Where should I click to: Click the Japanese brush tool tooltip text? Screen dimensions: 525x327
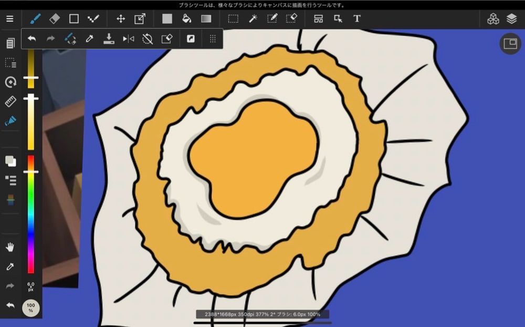pos(262,5)
